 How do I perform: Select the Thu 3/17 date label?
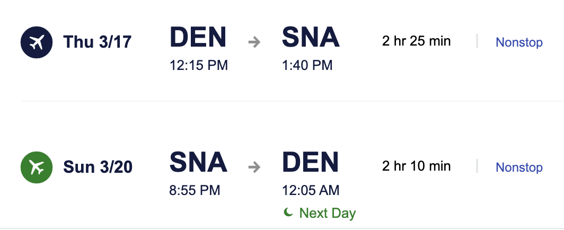[x=98, y=42]
